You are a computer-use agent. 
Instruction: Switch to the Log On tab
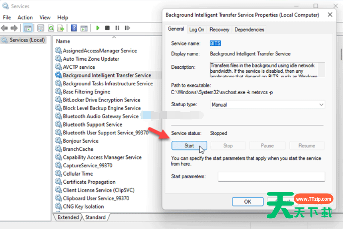pos(197,29)
